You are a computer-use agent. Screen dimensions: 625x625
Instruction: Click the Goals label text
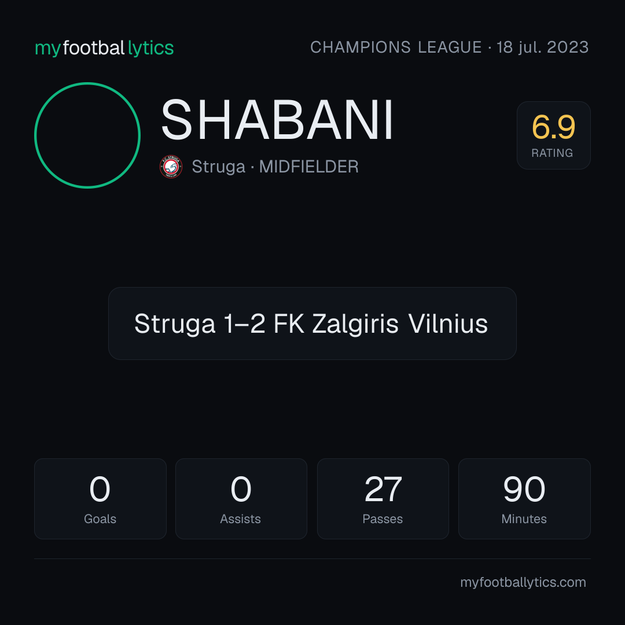[x=100, y=519]
